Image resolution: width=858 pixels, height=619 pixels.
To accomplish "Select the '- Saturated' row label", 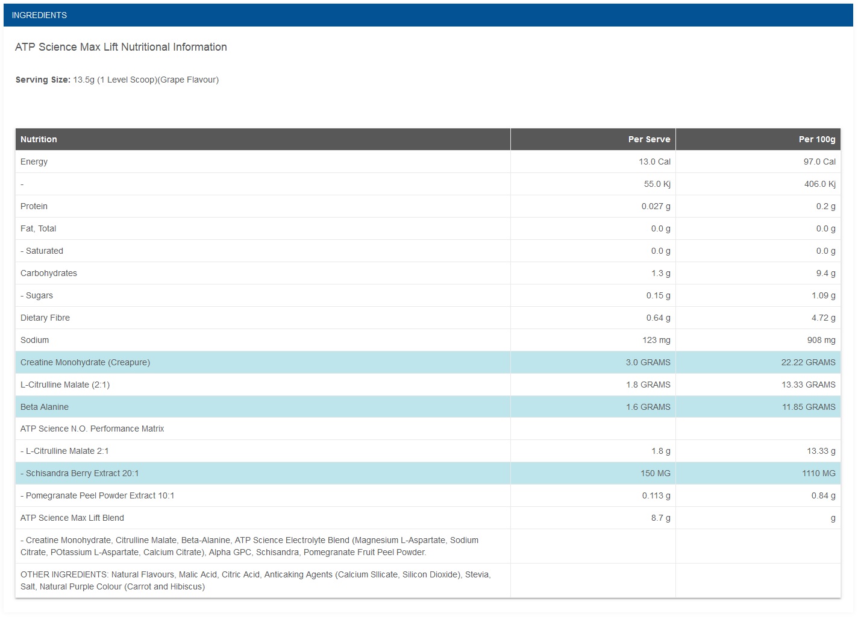I will pos(42,251).
